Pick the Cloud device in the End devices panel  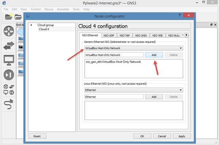click(x=20, y=32)
